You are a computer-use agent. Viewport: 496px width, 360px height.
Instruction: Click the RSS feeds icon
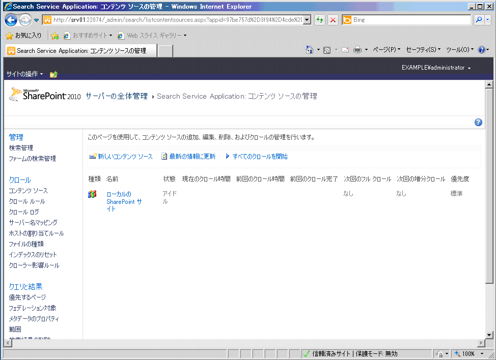coord(327,50)
